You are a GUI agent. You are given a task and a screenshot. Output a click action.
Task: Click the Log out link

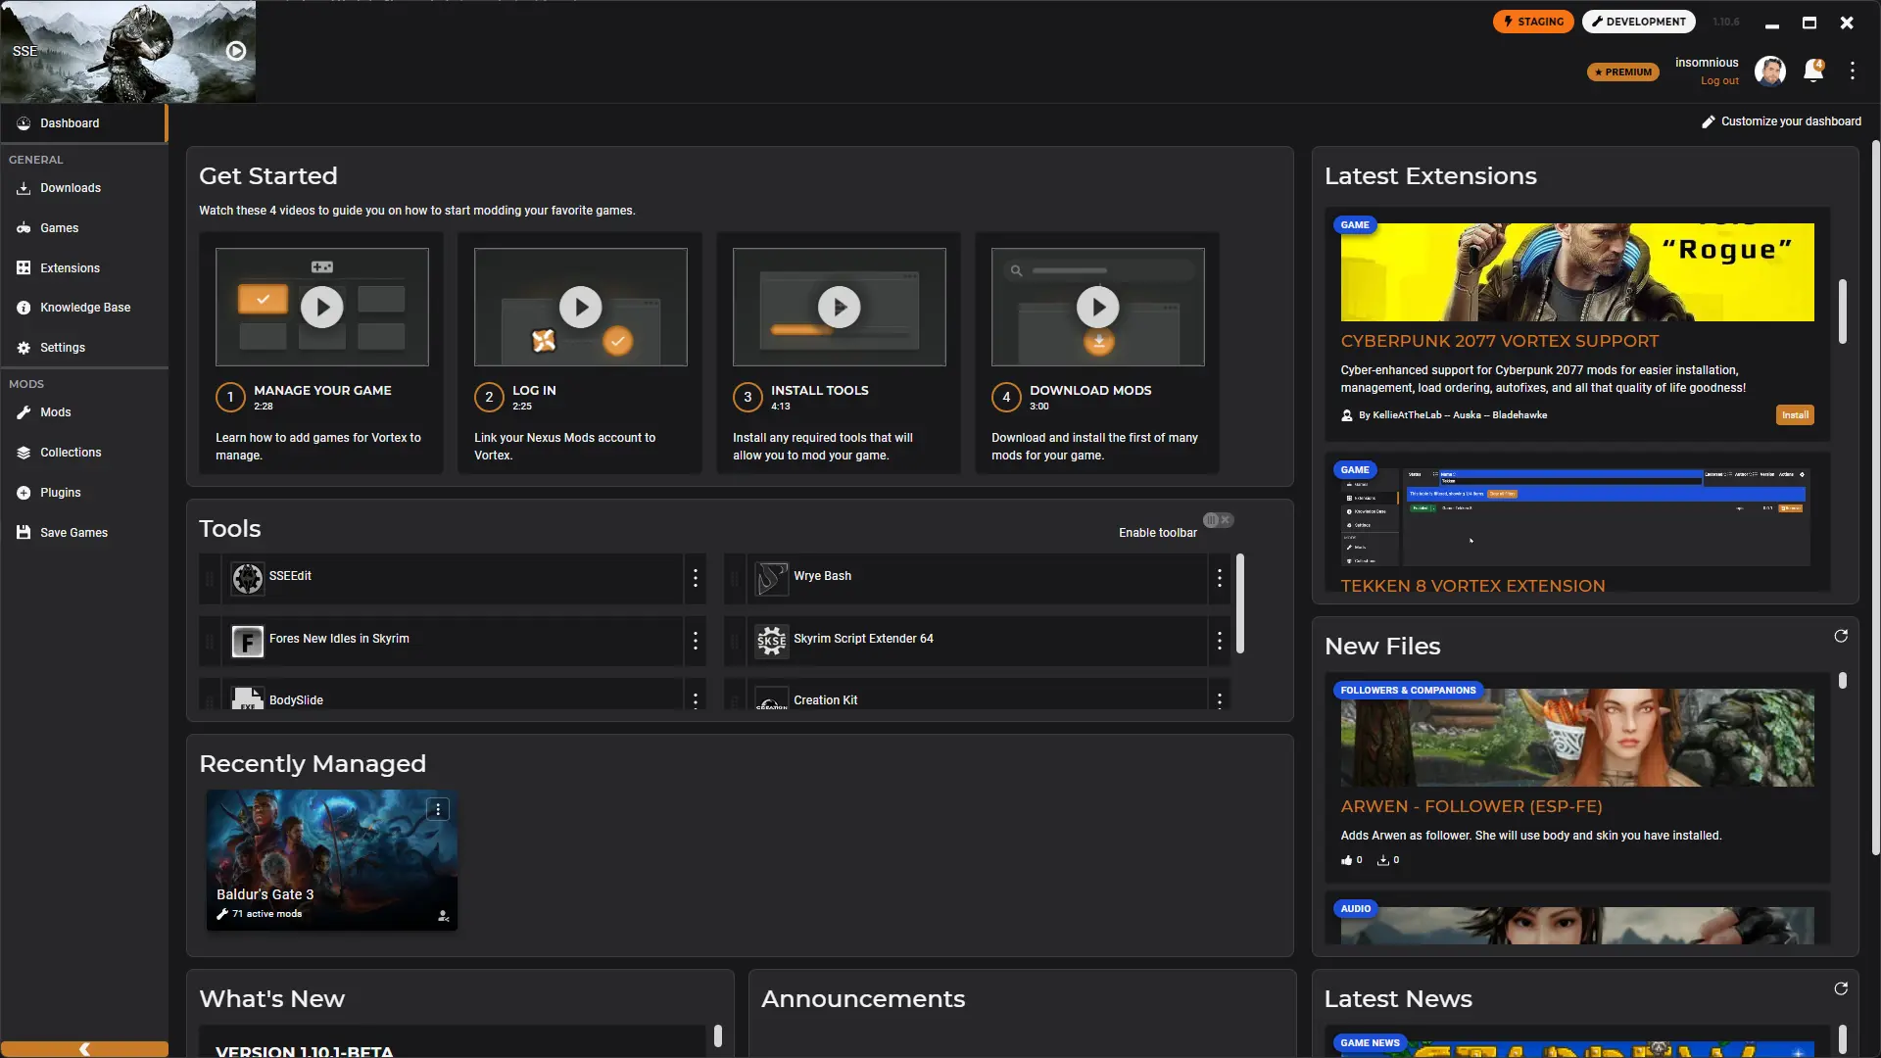1719,81
